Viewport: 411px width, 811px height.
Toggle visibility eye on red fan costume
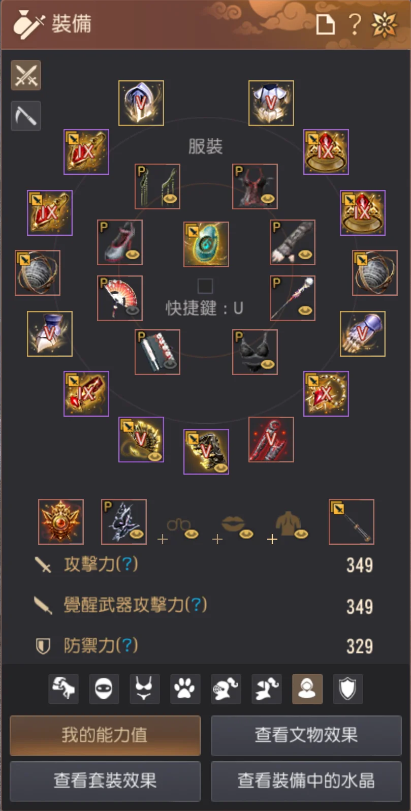pyautogui.click(x=132, y=310)
